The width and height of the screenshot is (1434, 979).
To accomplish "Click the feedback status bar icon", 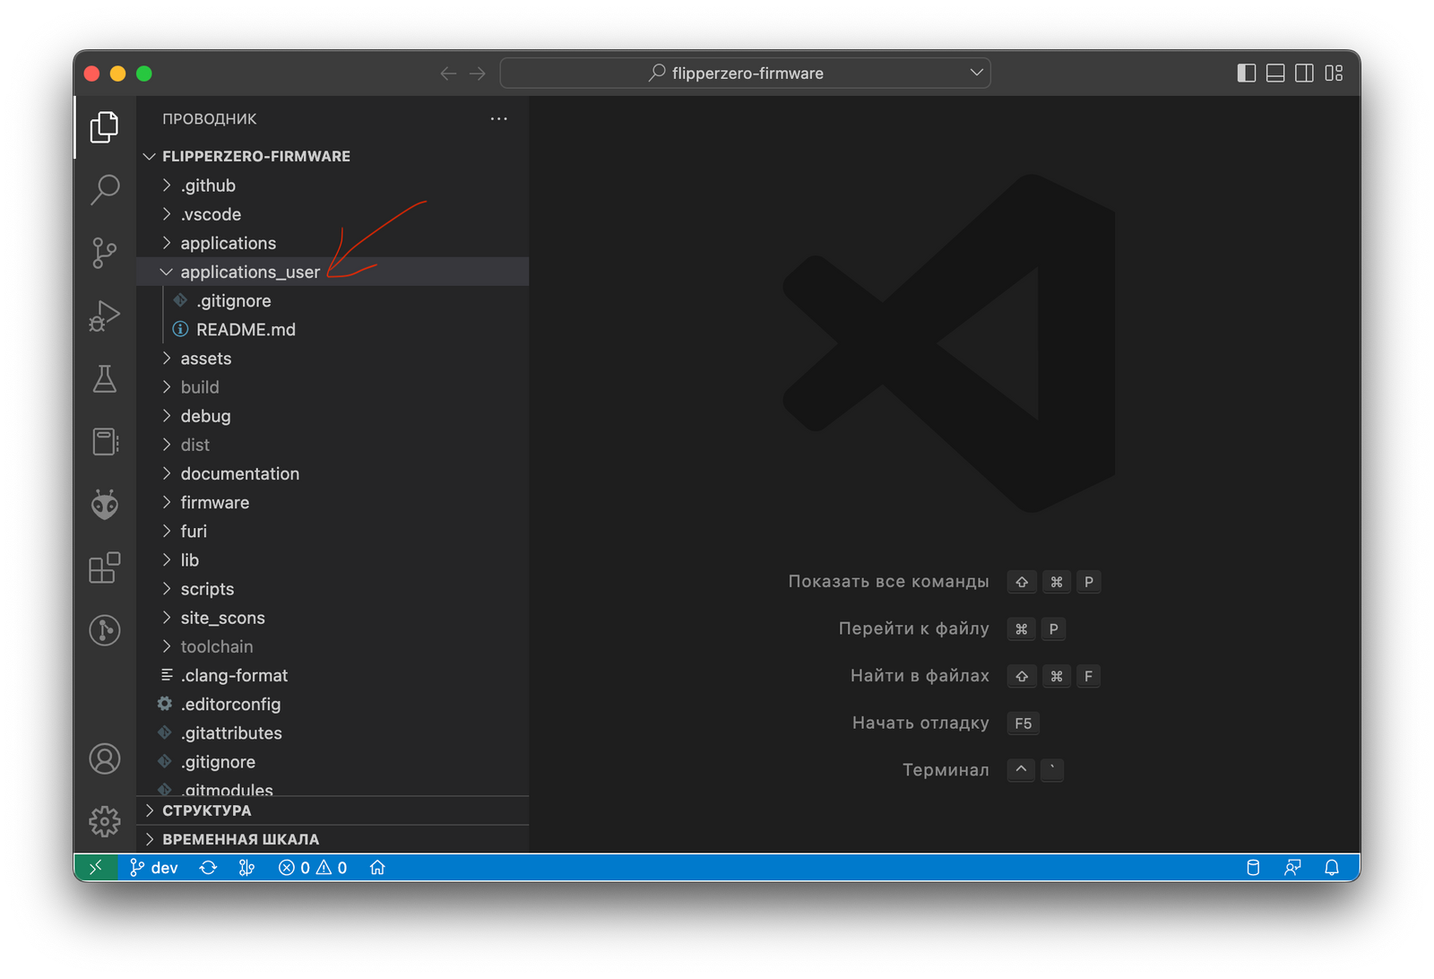I will click(x=1292, y=867).
